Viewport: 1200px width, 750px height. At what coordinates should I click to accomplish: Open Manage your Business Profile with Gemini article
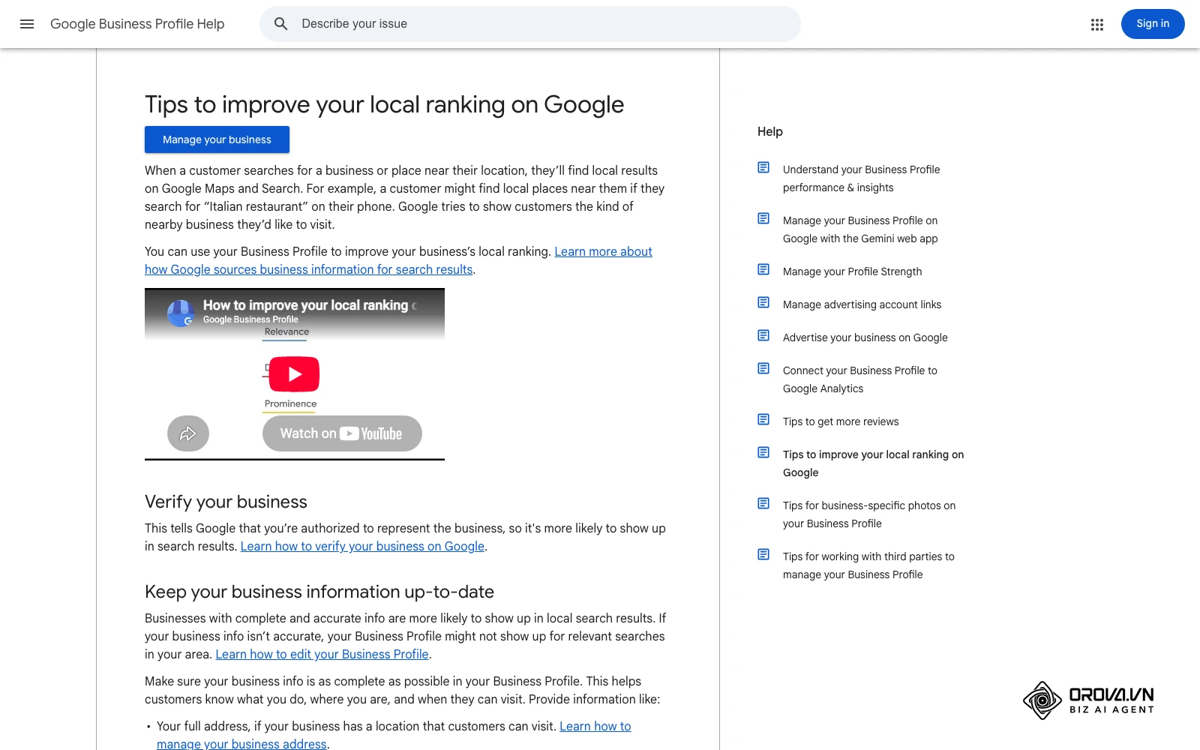860,229
